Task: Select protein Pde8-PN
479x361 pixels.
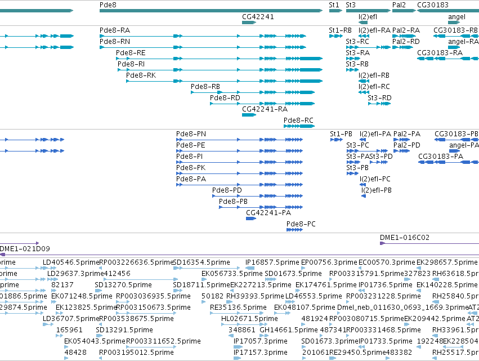Action: pos(240,140)
